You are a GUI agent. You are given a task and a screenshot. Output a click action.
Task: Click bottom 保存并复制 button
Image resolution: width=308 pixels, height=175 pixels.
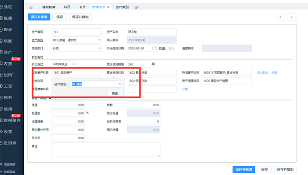[x=285, y=169]
